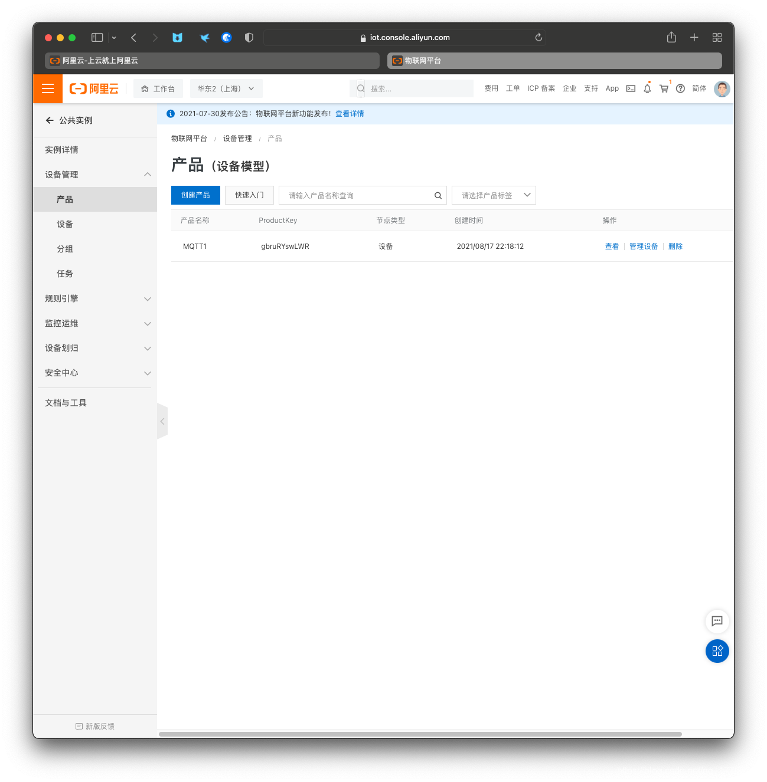Image resolution: width=767 pixels, height=782 pixels.
Task: Click the notification bell icon
Action: pos(647,88)
